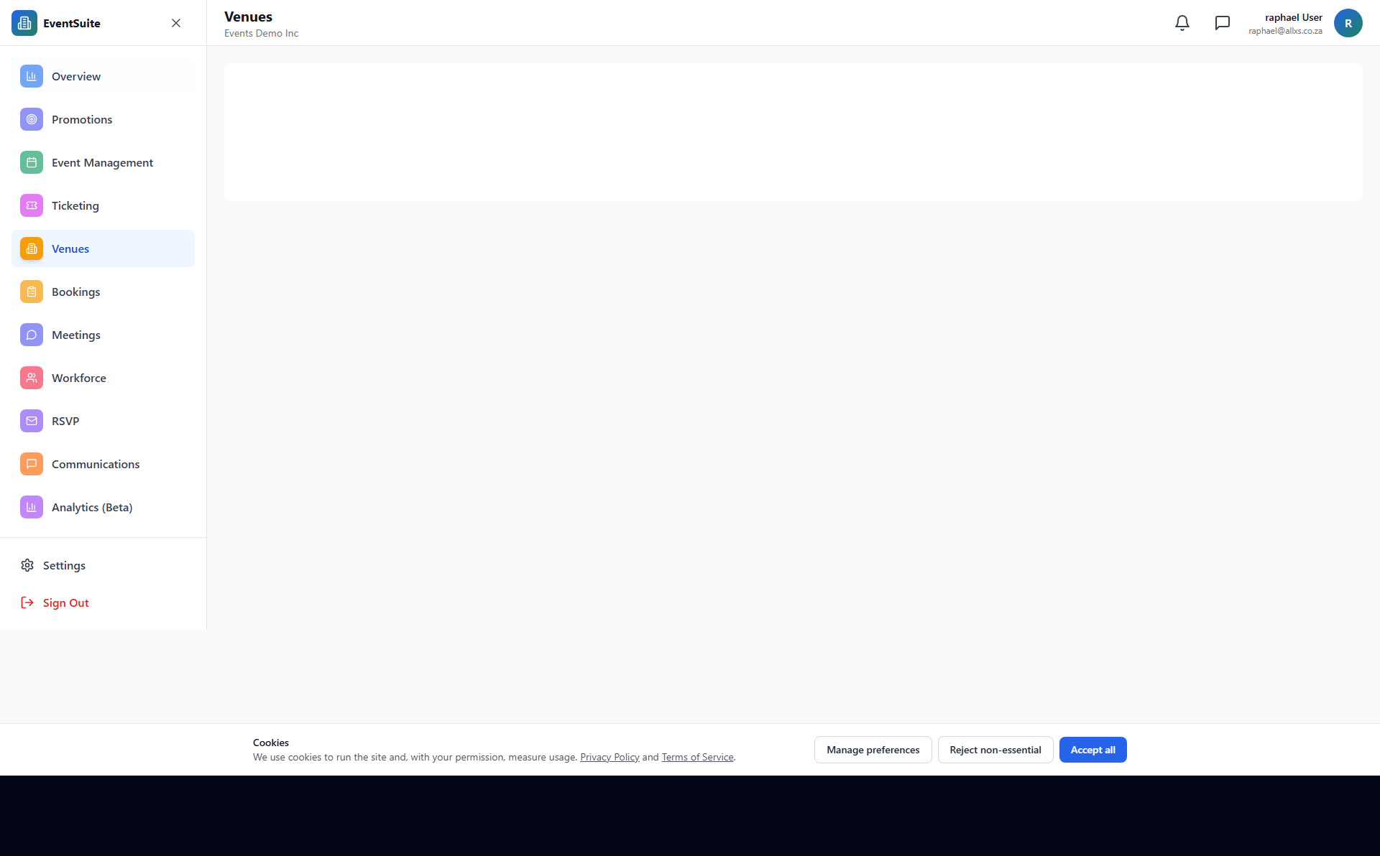Open Manage preferences for cookies
This screenshot has height=856, width=1380.
[x=873, y=750]
